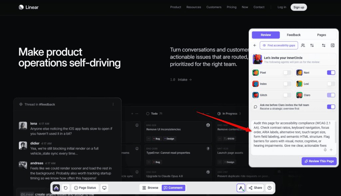
Task: Toggle the Index agent switch
Action: coord(287,84)
